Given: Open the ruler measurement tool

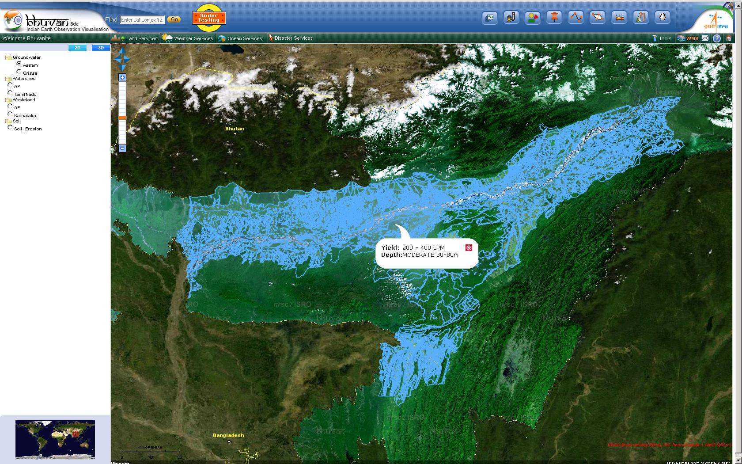Looking at the screenshot, I should [619, 18].
